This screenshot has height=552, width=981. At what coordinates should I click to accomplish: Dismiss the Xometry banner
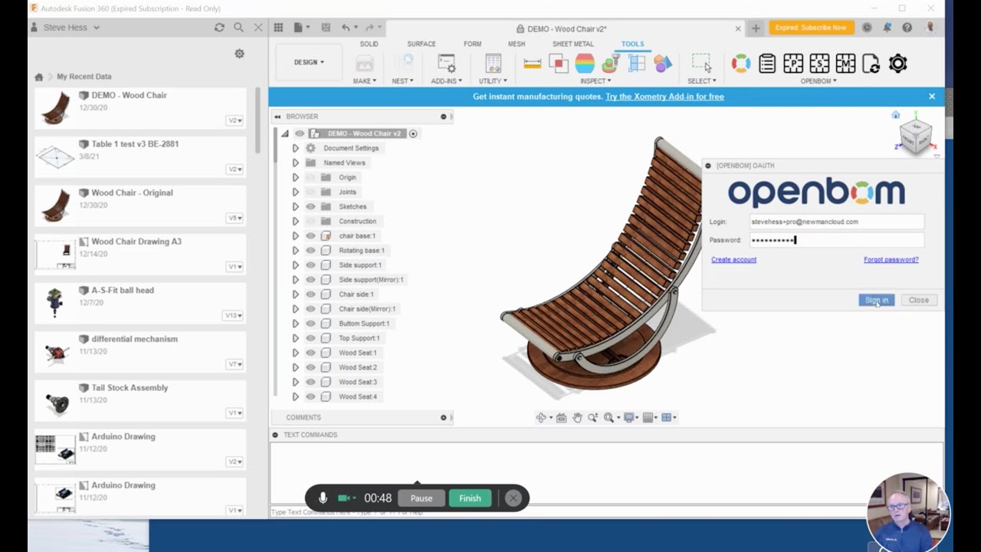pos(932,97)
